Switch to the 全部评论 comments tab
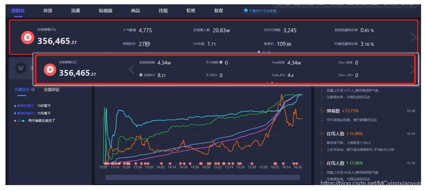 pyautogui.click(x=52, y=90)
